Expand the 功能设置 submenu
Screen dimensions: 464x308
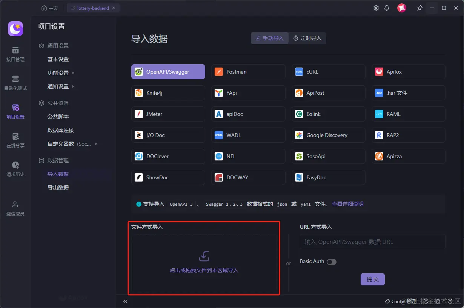coord(73,73)
